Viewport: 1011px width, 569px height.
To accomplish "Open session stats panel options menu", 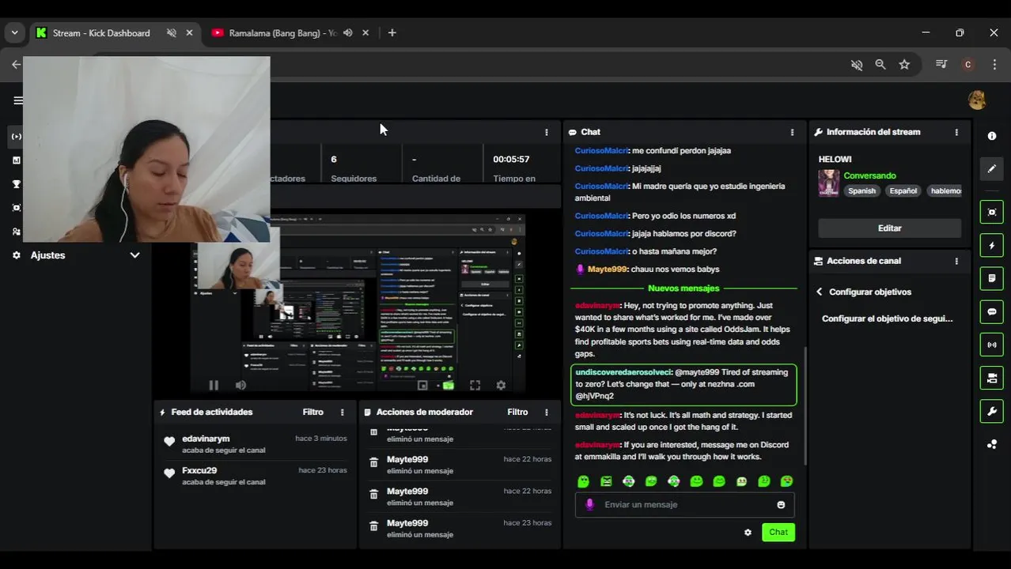I will [x=546, y=132].
